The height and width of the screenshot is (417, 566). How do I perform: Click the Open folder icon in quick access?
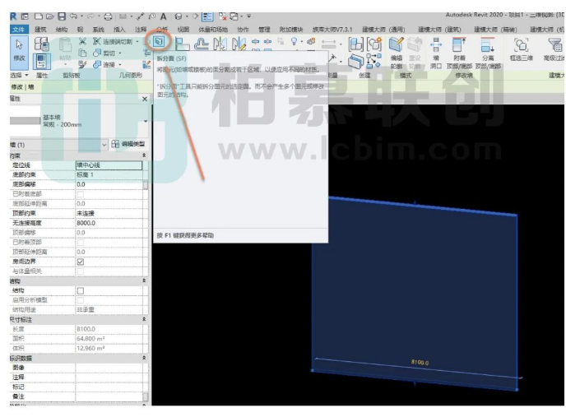(50, 16)
